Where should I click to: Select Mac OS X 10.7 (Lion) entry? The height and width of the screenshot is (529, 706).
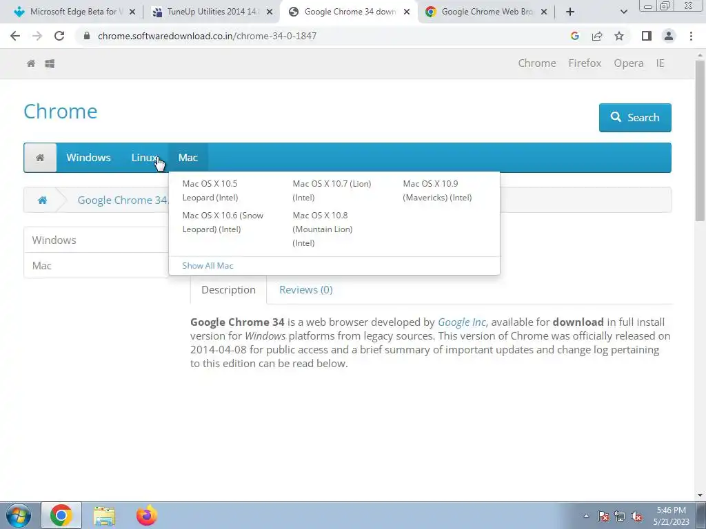pyautogui.click(x=332, y=190)
